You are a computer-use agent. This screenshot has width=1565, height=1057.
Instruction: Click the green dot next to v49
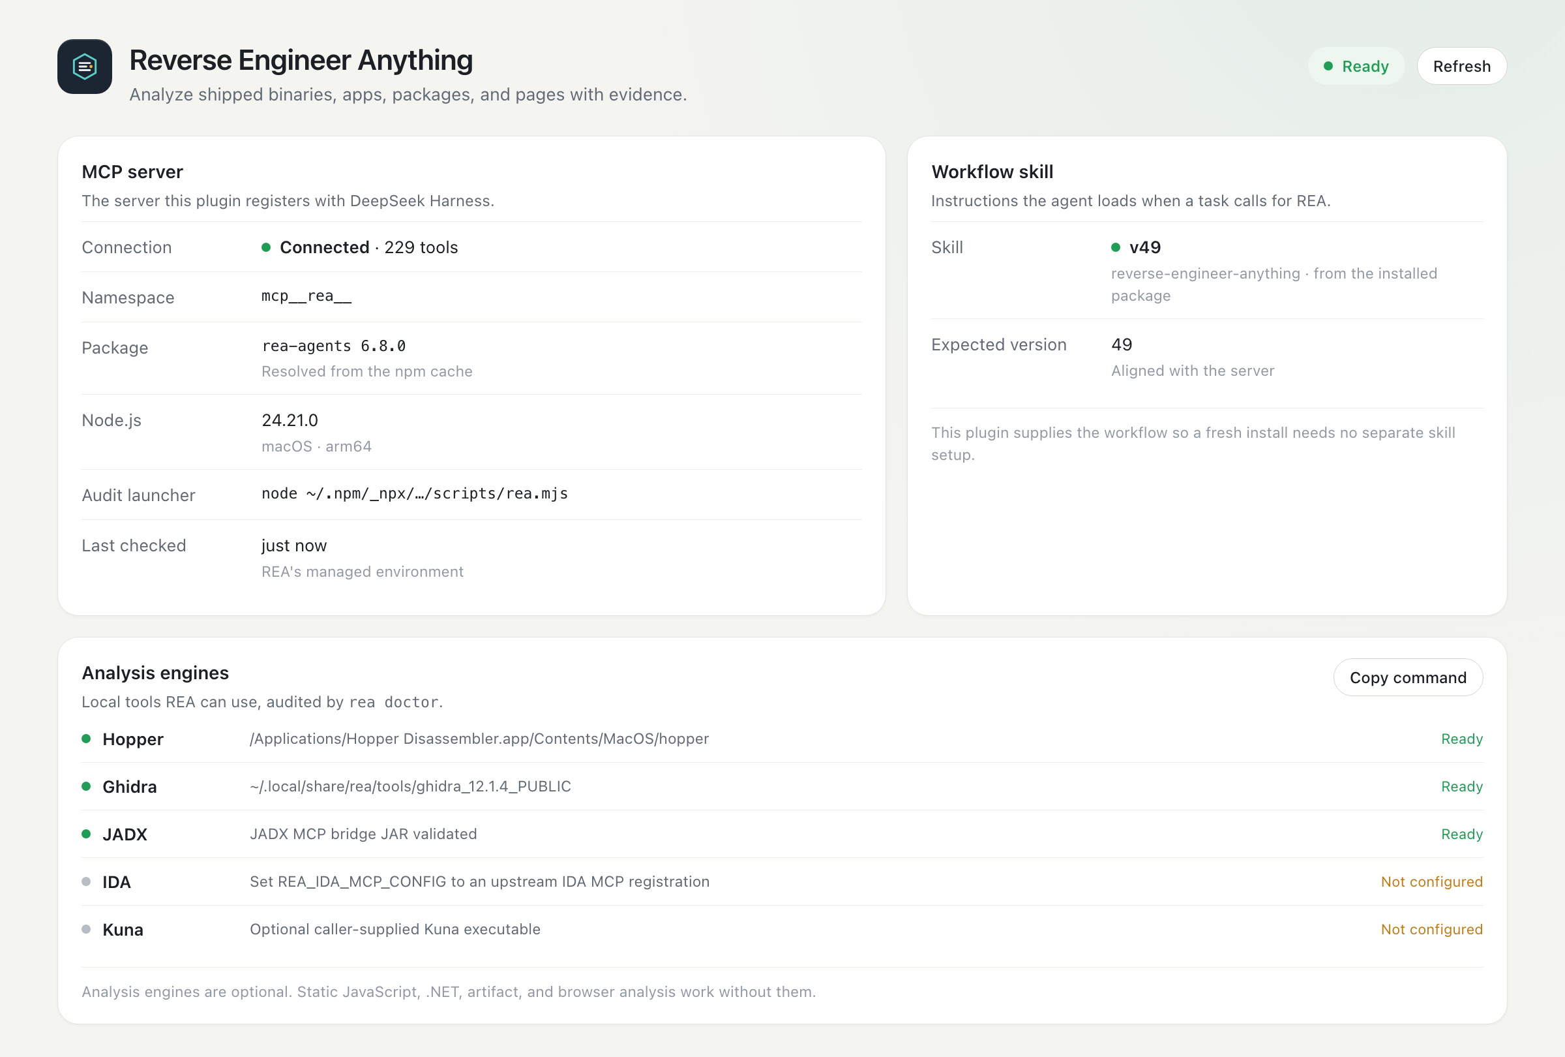coord(1116,247)
